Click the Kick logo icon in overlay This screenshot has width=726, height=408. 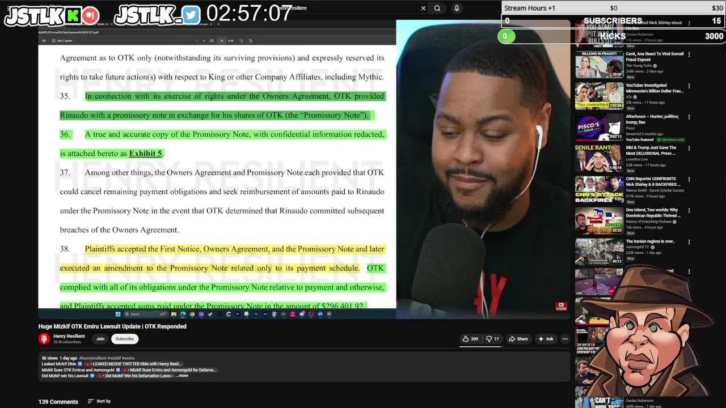pos(73,16)
